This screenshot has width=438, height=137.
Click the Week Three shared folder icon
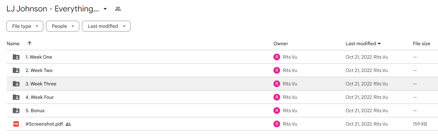[x=16, y=84]
